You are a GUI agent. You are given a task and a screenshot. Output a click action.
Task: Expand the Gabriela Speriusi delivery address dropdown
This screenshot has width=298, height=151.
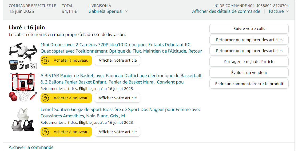coord(126,11)
